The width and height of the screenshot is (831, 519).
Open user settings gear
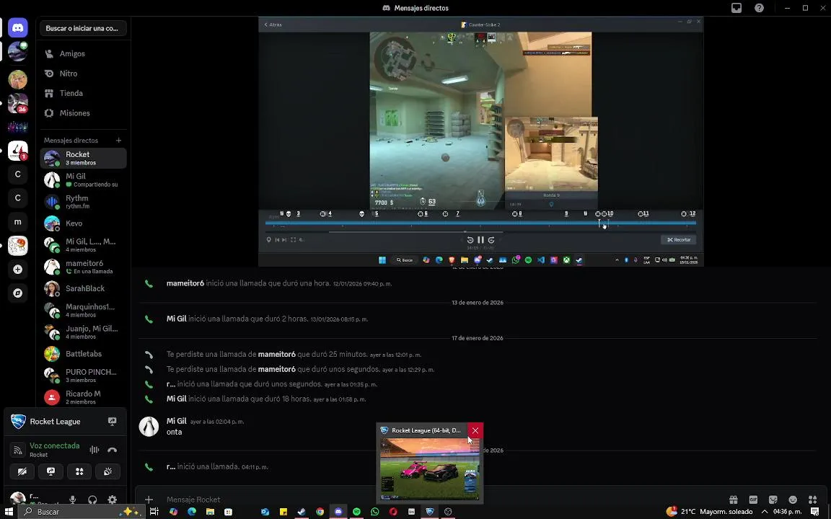[113, 500]
